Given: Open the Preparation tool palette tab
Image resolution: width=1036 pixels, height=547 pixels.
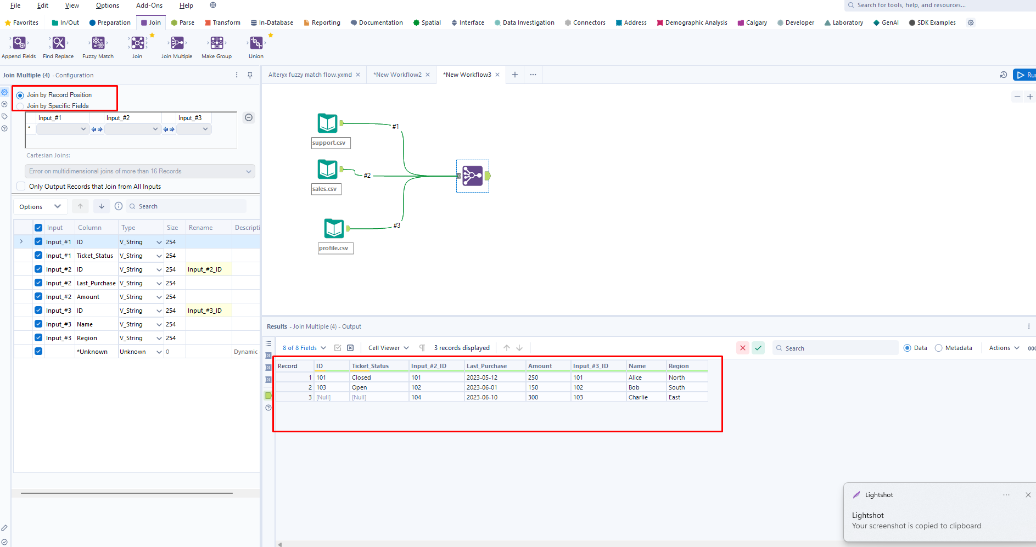Looking at the screenshot, I should 110,22.
